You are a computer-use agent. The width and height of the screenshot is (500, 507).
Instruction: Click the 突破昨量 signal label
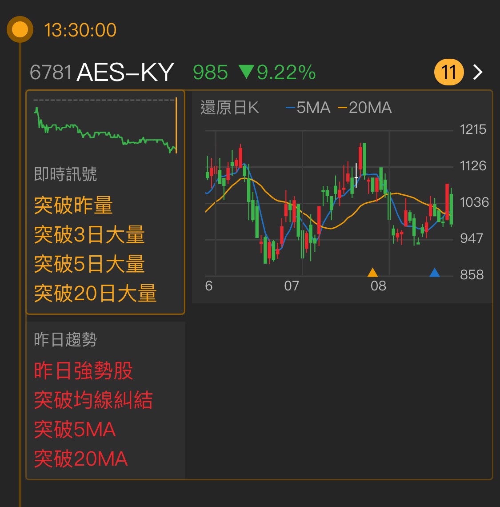[x=74, y=205]
